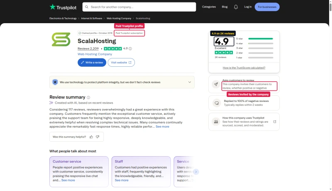Filter by the 5-star rating bar

(x=254, y=39)
